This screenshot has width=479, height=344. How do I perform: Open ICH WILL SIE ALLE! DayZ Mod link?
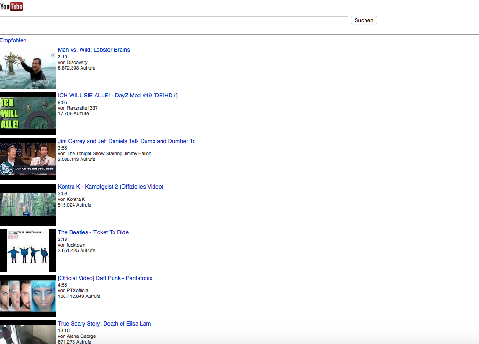click(x=118, y=96)
